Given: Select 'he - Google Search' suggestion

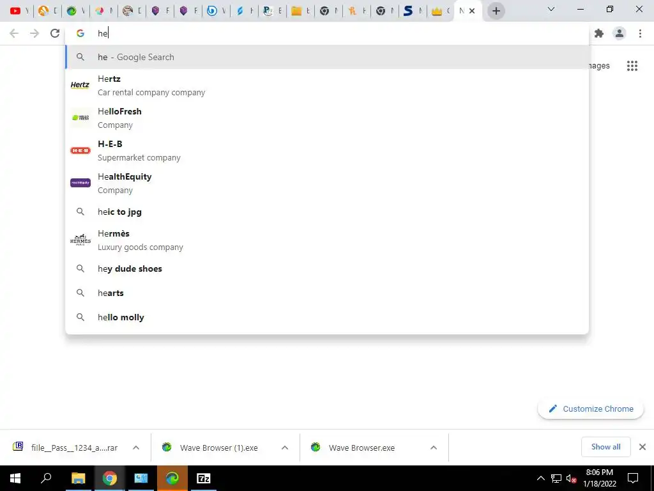Looking at the screenshot, I should [x=327, y=57].
